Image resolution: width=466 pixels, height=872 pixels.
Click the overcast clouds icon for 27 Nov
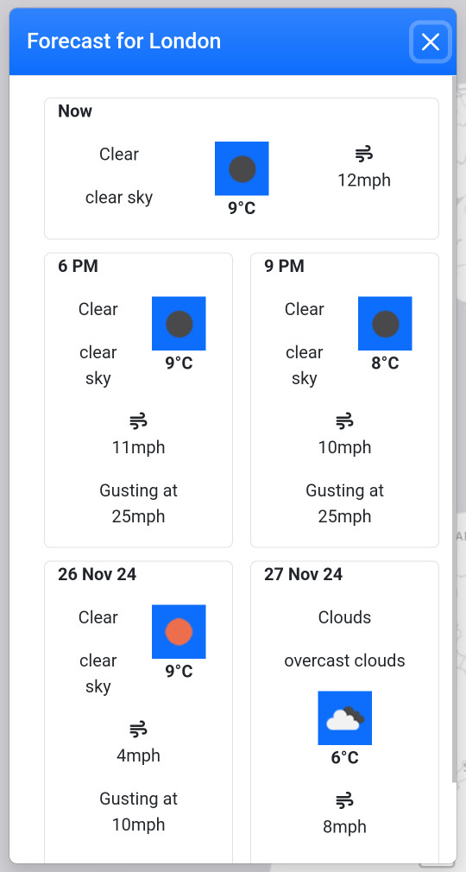tap(345, 717)
